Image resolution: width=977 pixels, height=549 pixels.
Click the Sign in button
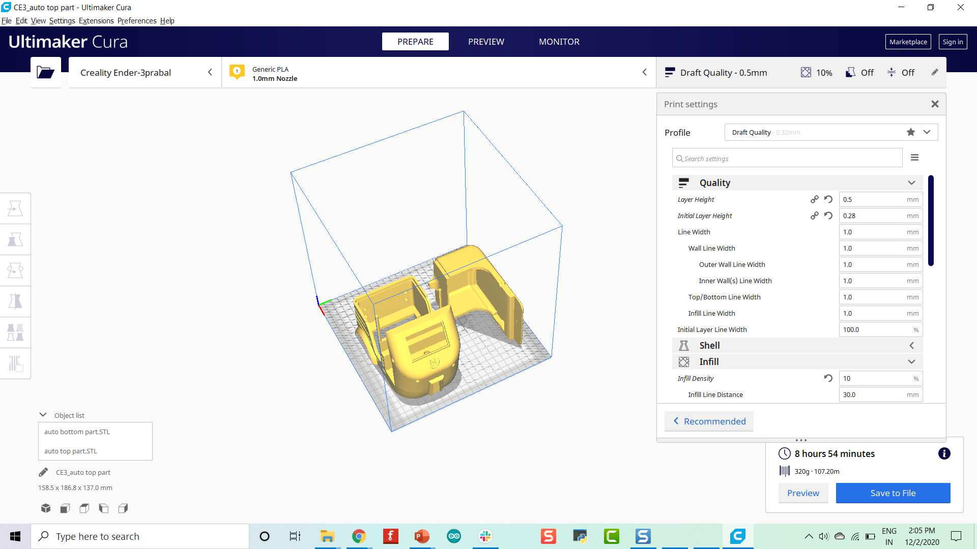[x=953, y=42]
